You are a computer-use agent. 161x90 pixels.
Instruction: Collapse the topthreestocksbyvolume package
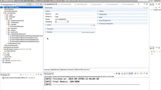[7, 34]
